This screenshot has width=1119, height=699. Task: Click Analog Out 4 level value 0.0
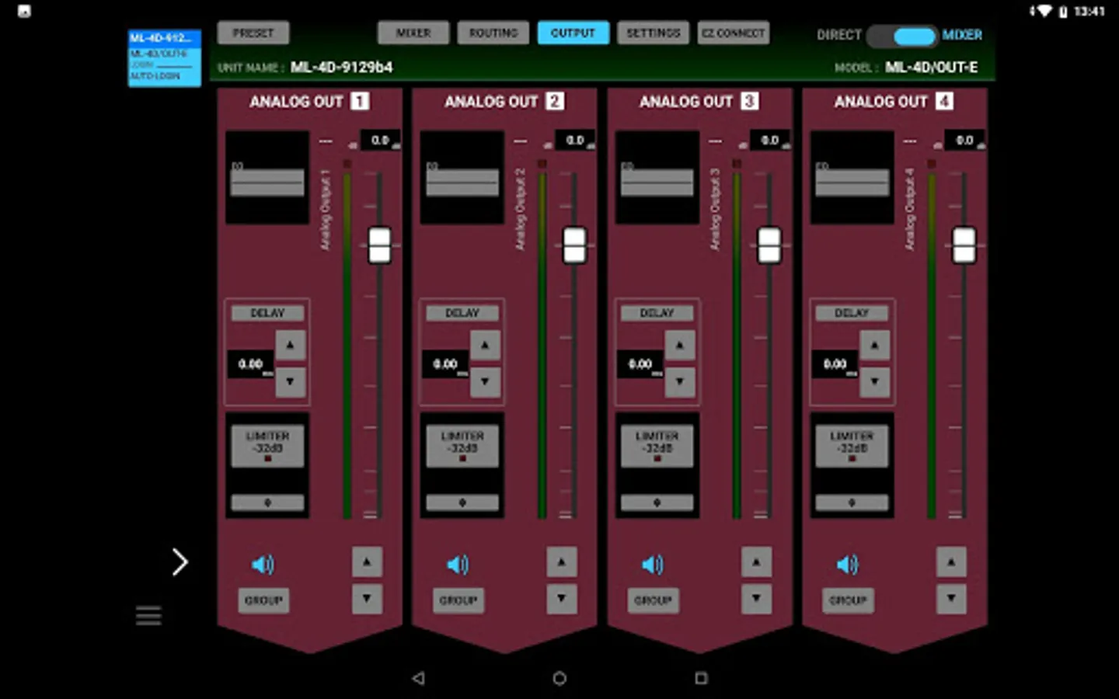click(966, 141)
